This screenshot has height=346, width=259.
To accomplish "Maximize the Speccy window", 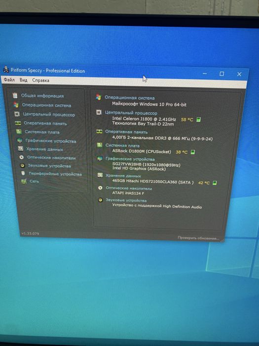I will 222,74.
